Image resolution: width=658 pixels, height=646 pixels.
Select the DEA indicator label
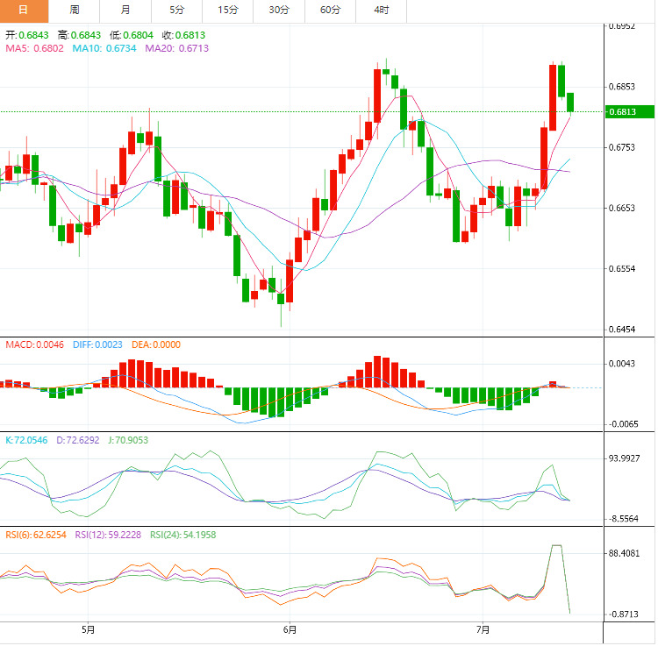[x=156, y=344]
